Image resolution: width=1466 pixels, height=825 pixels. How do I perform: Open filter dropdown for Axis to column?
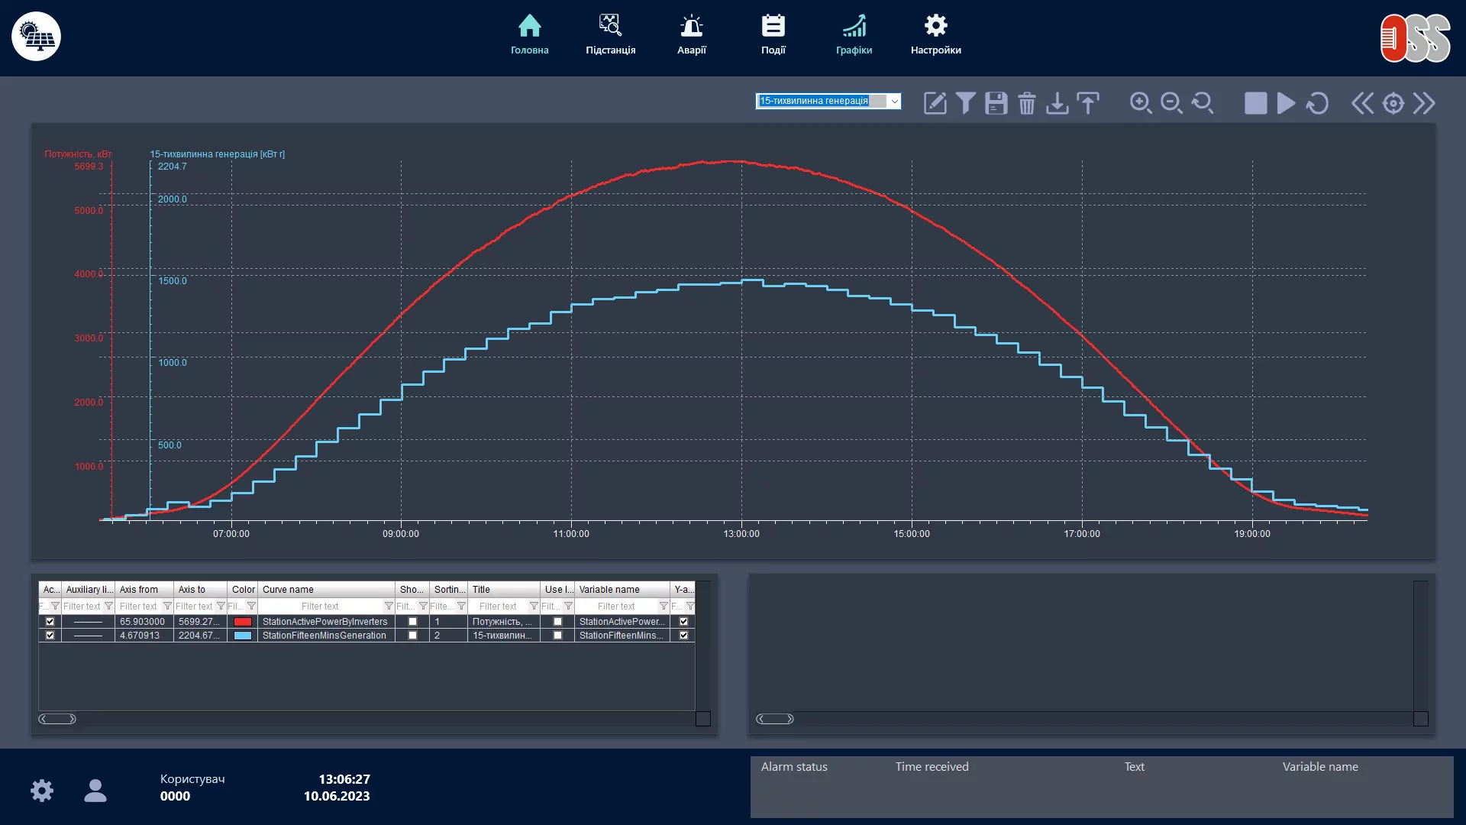221,607
